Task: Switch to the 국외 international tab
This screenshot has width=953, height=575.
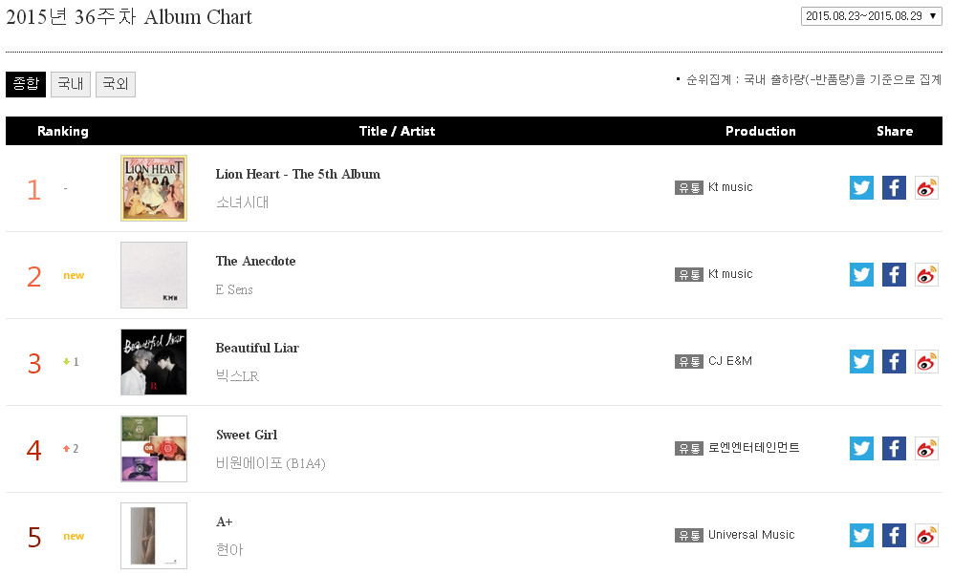Action: coord(116,84)
